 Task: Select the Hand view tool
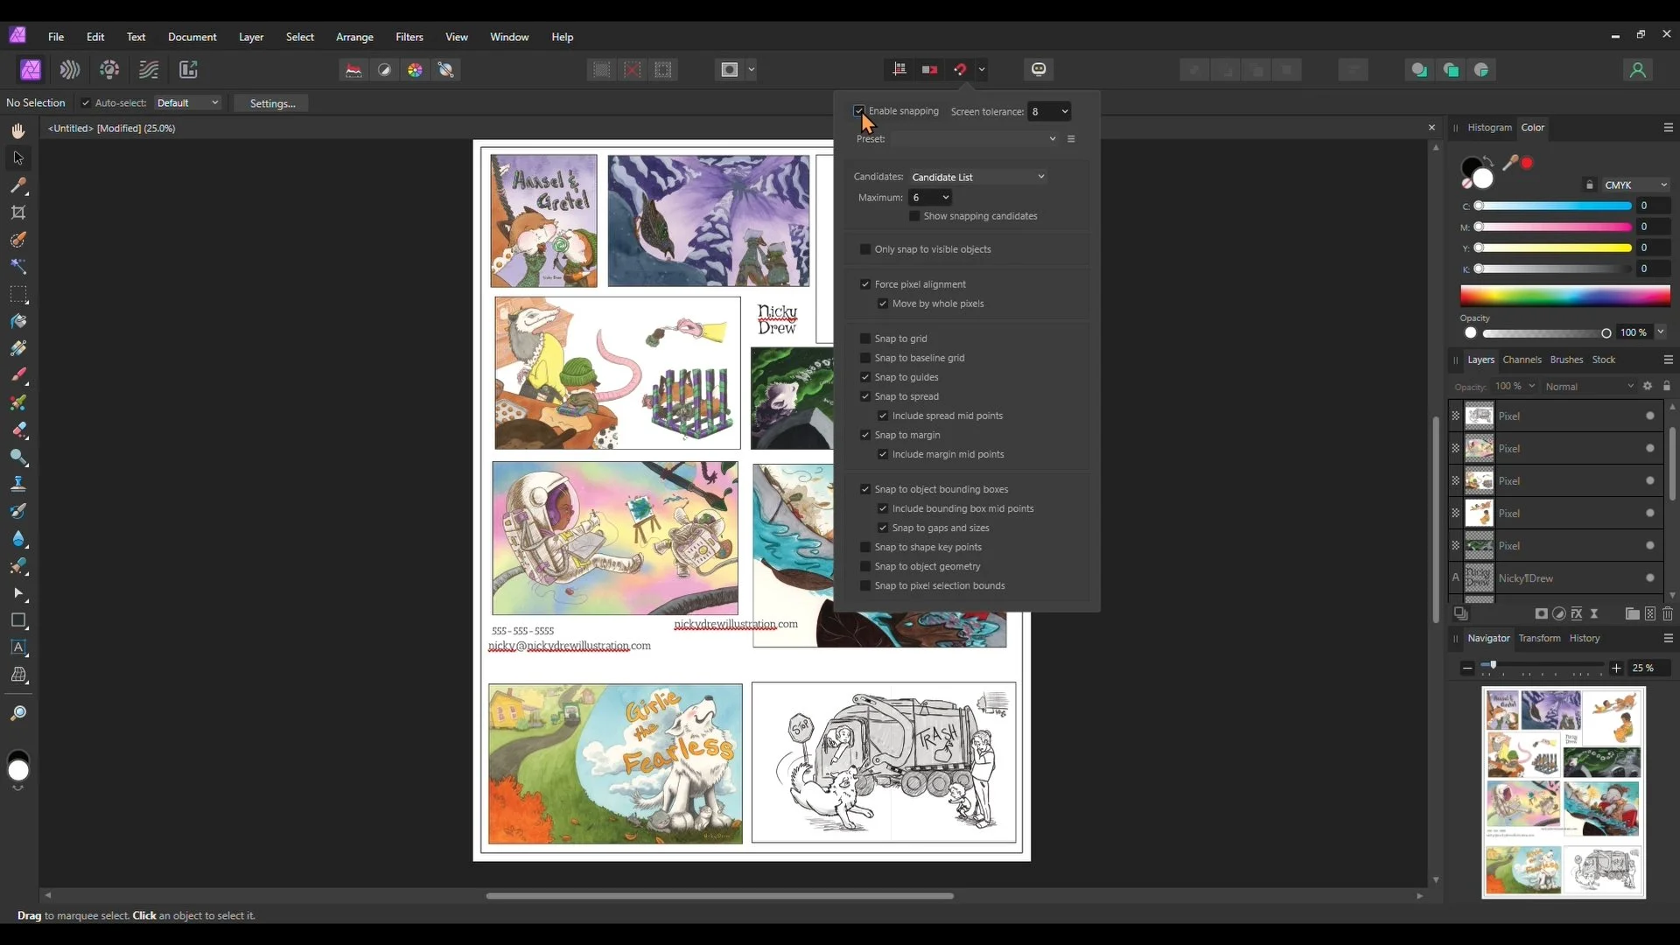(18, 131)
